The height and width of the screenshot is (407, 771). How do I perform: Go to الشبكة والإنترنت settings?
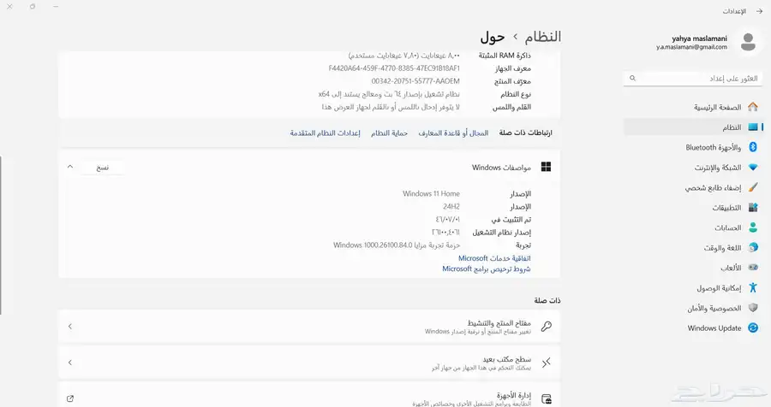point(693,168)
